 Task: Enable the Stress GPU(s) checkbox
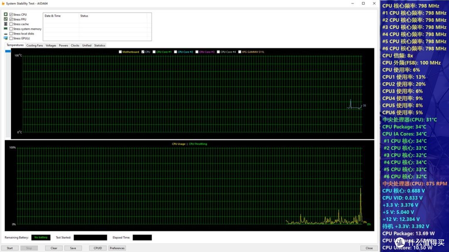pos(11,38)
